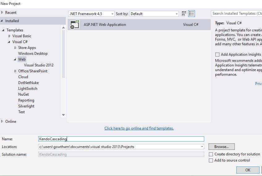
Task: Click the ASP.NET Web Application name
Action: coord(105,25)
